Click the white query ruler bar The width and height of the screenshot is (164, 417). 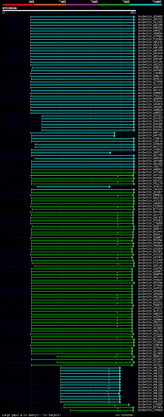(69, 11)
